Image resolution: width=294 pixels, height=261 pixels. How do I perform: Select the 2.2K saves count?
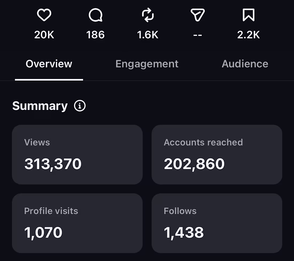pos(249,35)
